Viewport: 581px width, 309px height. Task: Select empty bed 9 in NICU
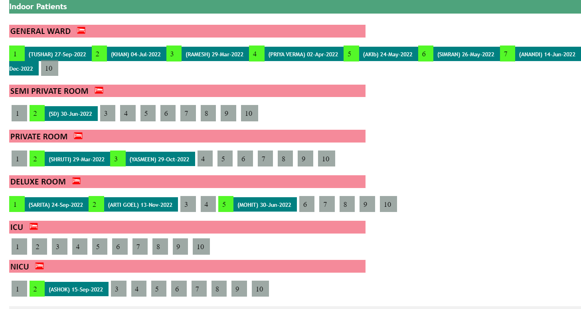pyautogui.click(x=239, y=289)
